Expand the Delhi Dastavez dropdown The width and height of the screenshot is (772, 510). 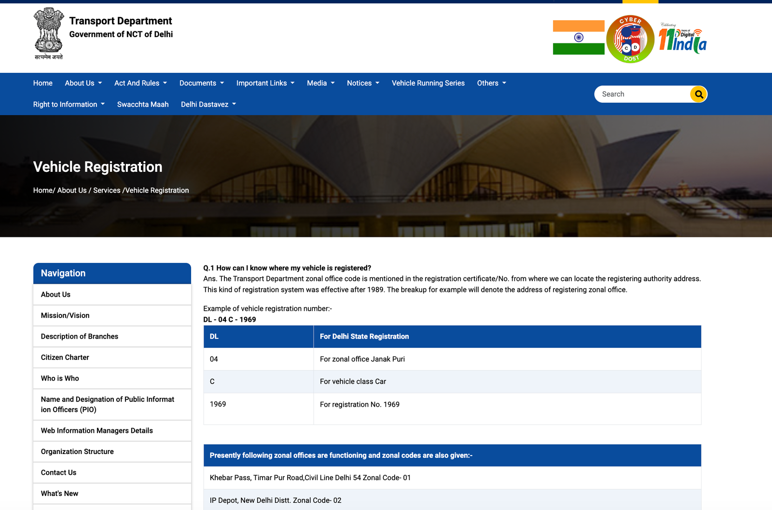(208, 104)
